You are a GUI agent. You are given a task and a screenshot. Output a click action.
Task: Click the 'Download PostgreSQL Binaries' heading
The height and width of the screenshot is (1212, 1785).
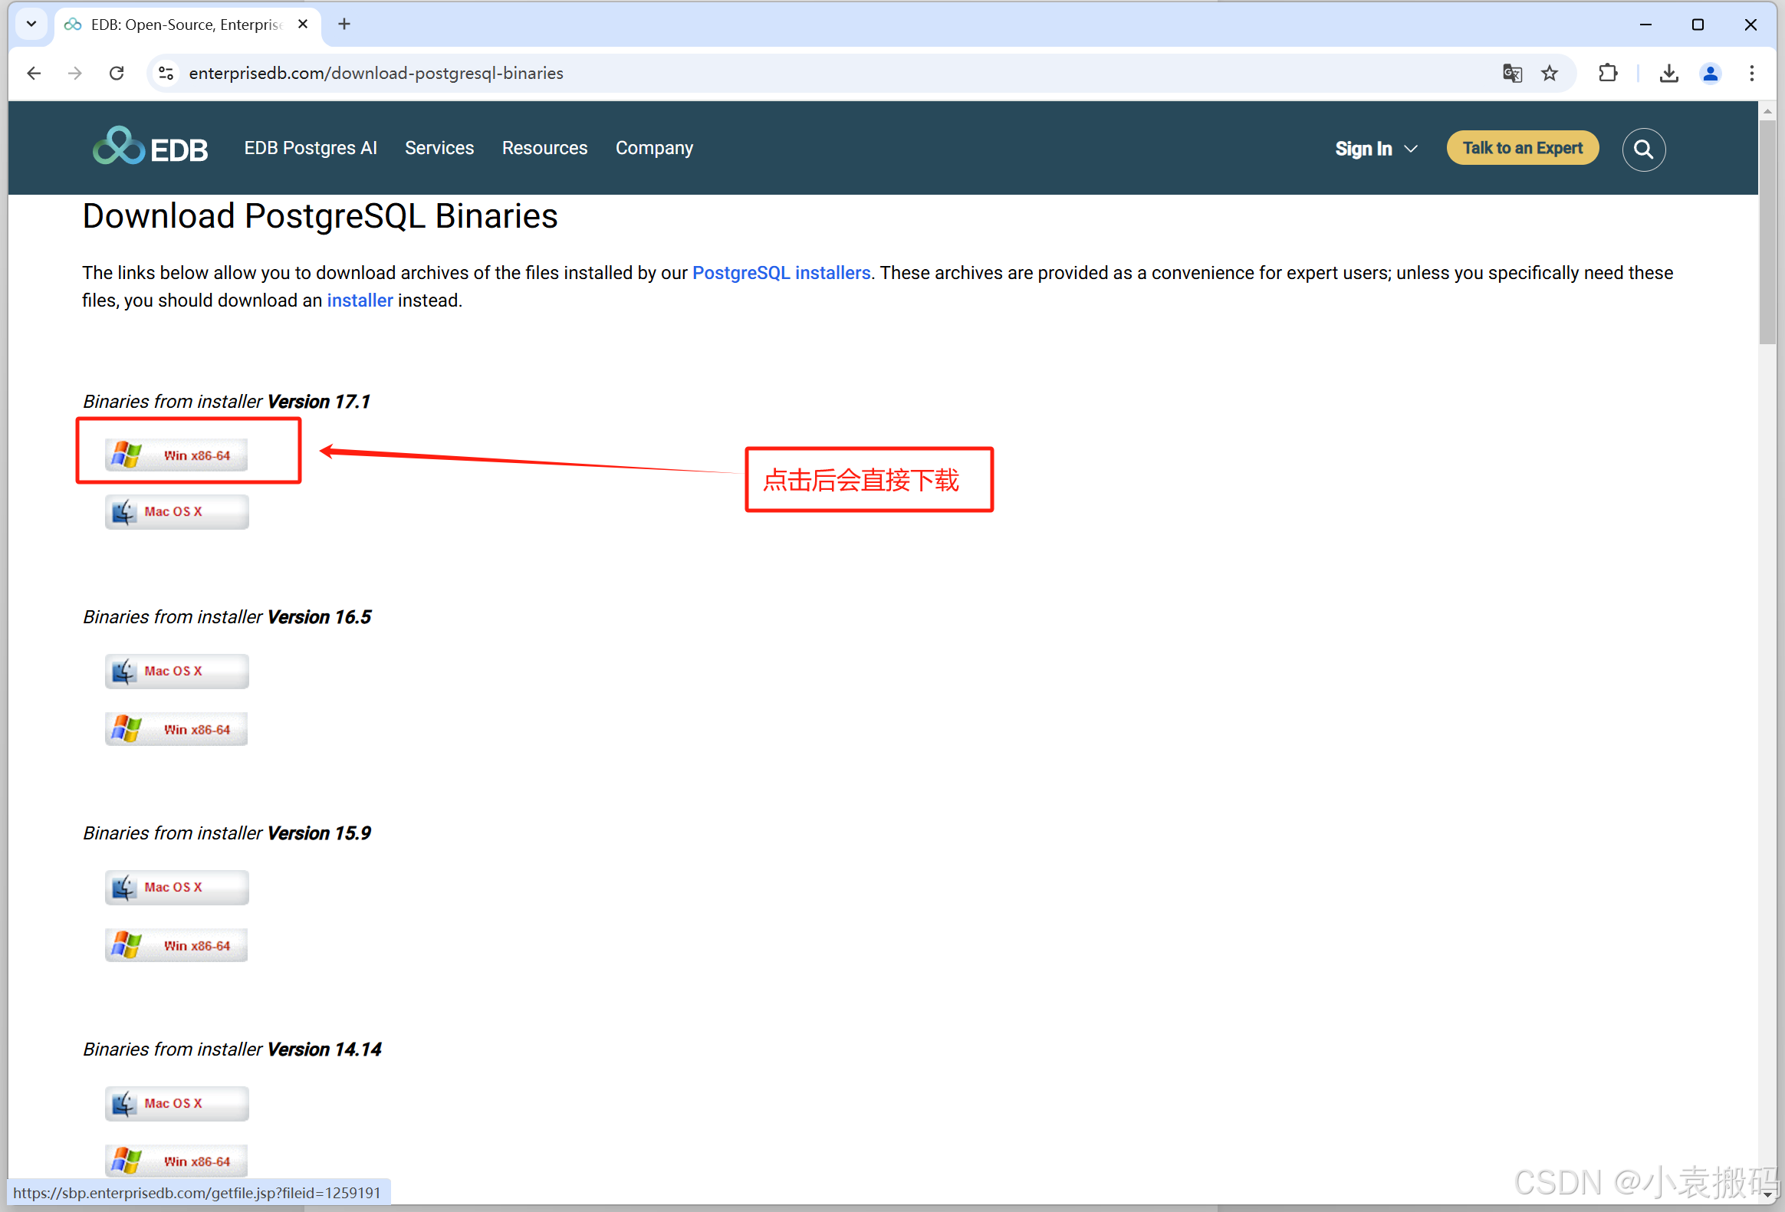[320, 216]
